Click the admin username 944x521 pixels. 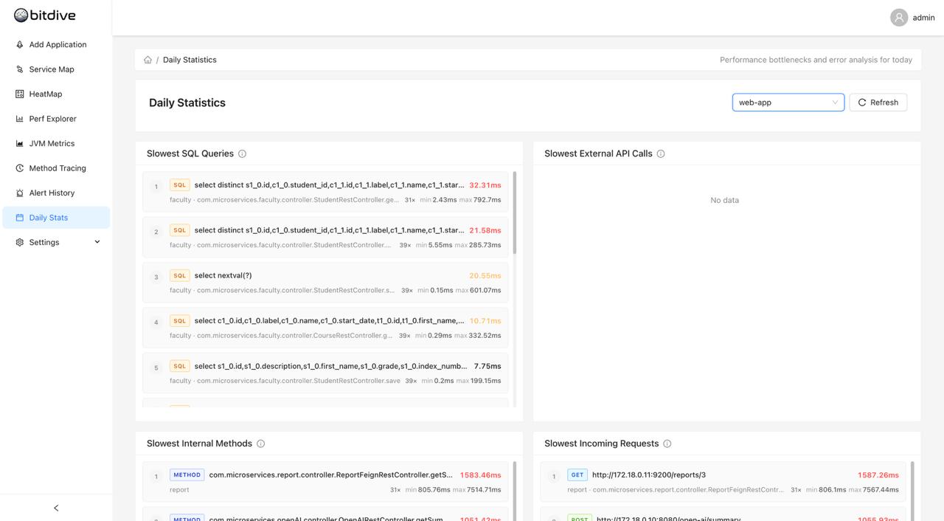[x=923, y=18]
